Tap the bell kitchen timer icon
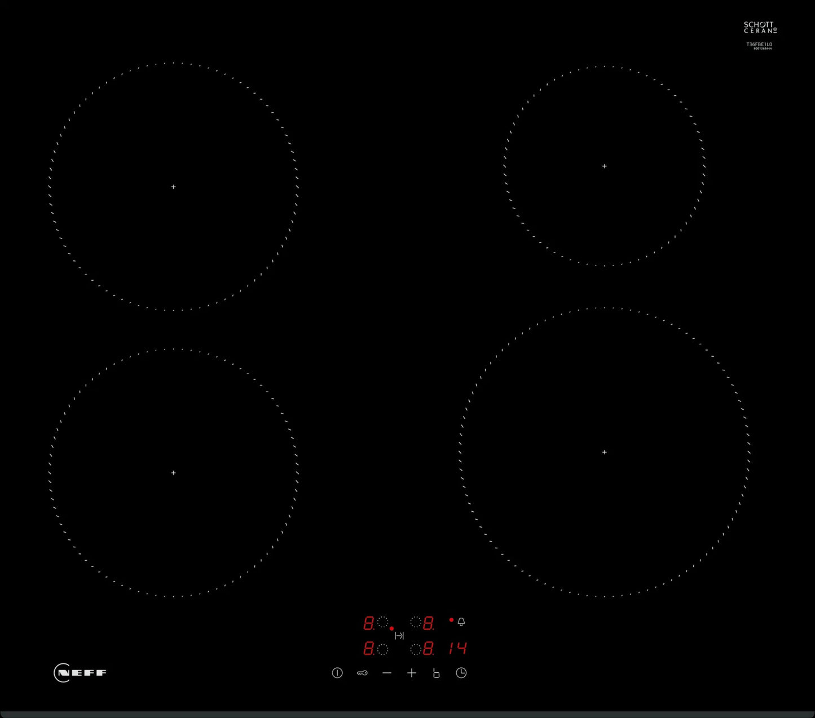 461,622
